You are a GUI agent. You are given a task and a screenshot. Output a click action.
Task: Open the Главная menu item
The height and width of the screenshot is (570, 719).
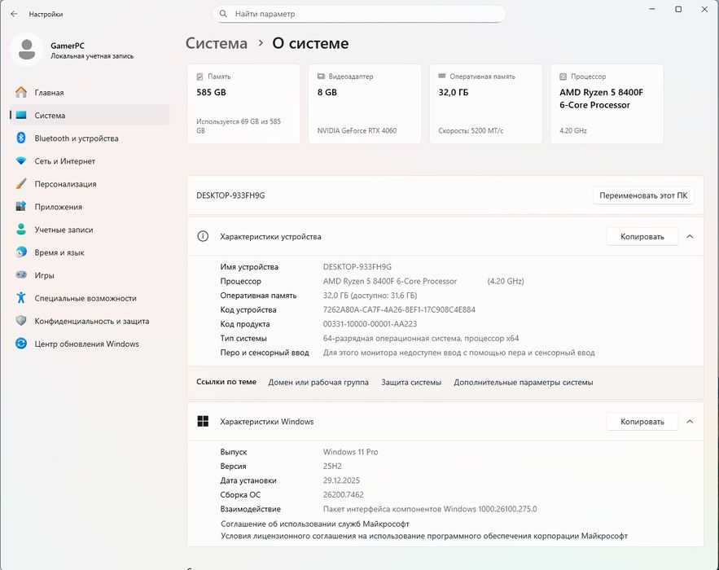90,93
